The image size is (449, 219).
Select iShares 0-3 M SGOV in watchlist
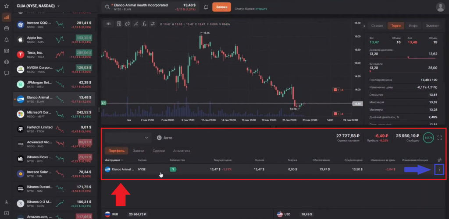54,203
